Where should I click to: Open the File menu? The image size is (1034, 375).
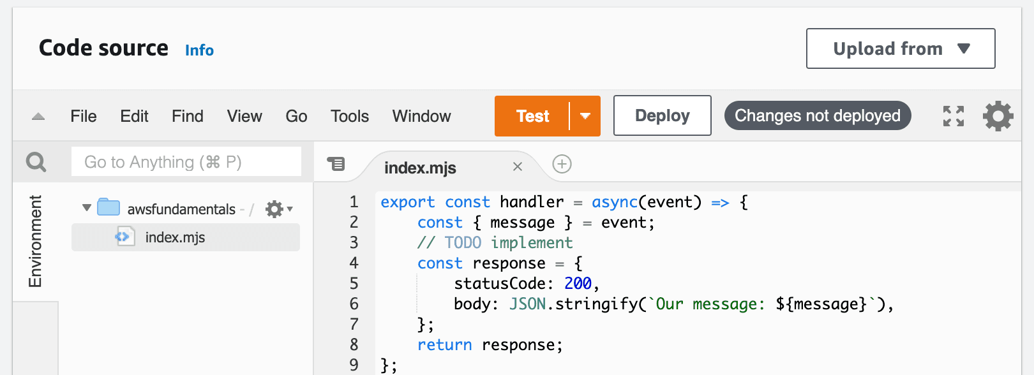pyautogui.click(x=84, y=116)
